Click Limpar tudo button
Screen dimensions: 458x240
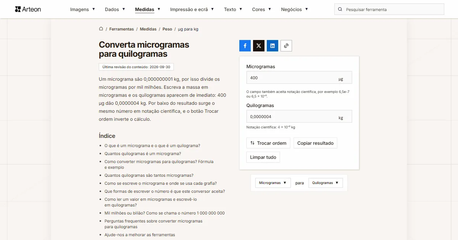pos(263,157)
